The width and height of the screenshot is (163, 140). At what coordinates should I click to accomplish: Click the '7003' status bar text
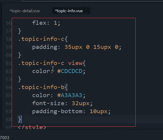4,138
